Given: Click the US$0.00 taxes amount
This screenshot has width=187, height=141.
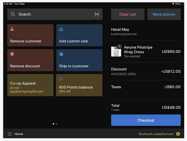Looking at the screenshot, I should pos(172,87).
